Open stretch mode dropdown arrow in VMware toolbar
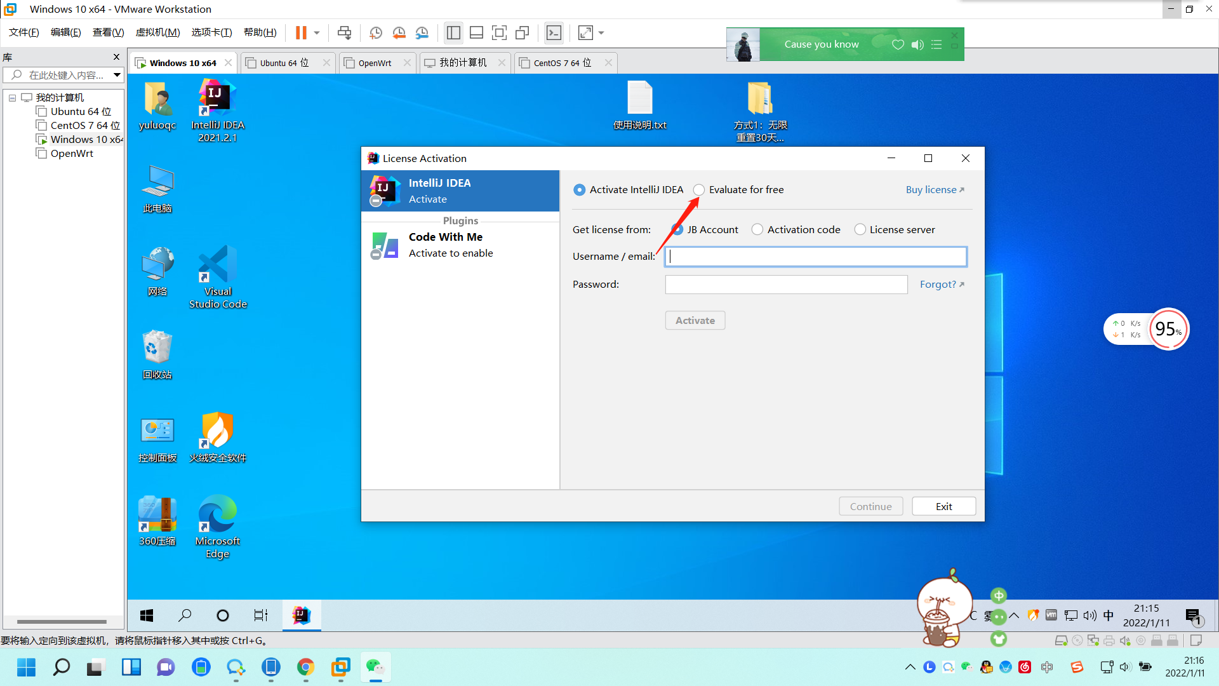Image resolution: width=1219 pixels, height=686 pixels. 601,33
